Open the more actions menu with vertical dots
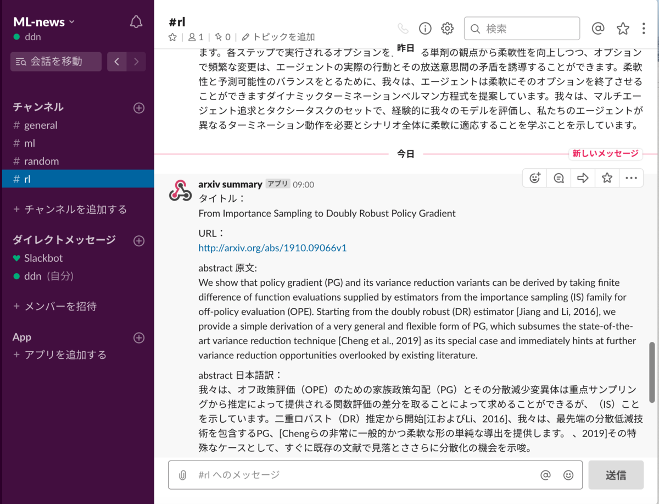The image size is (659, 504). (x=643, y=28)
